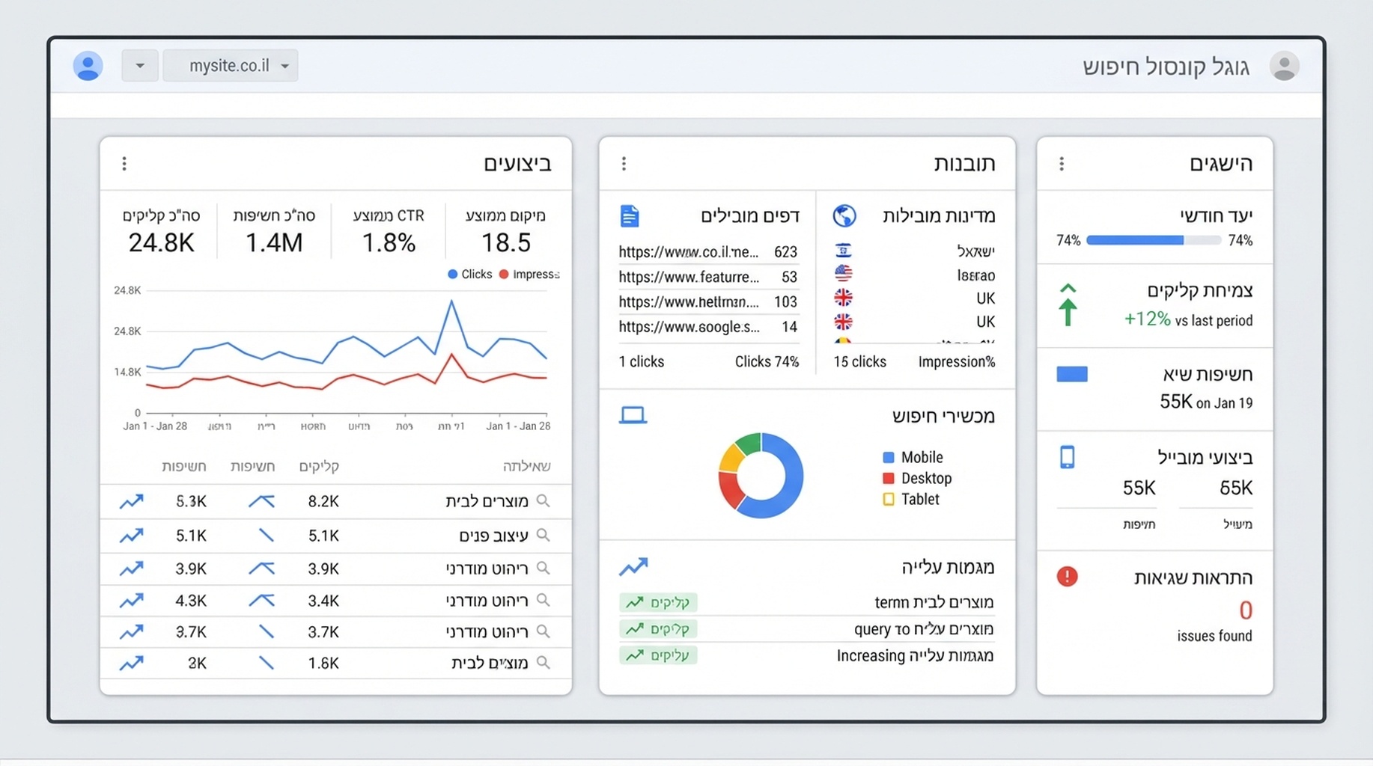The width and height of the screenshot is (1373, 766).
Task: Click the גוגל קונסול חיפוש title
Action: [x=1166, y=67]
